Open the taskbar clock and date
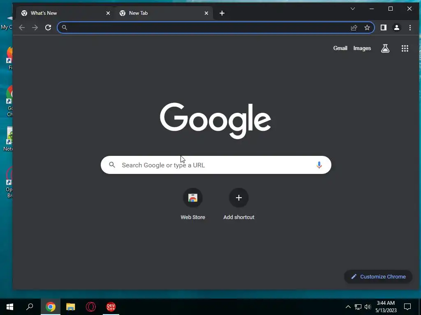 [386, 307]
